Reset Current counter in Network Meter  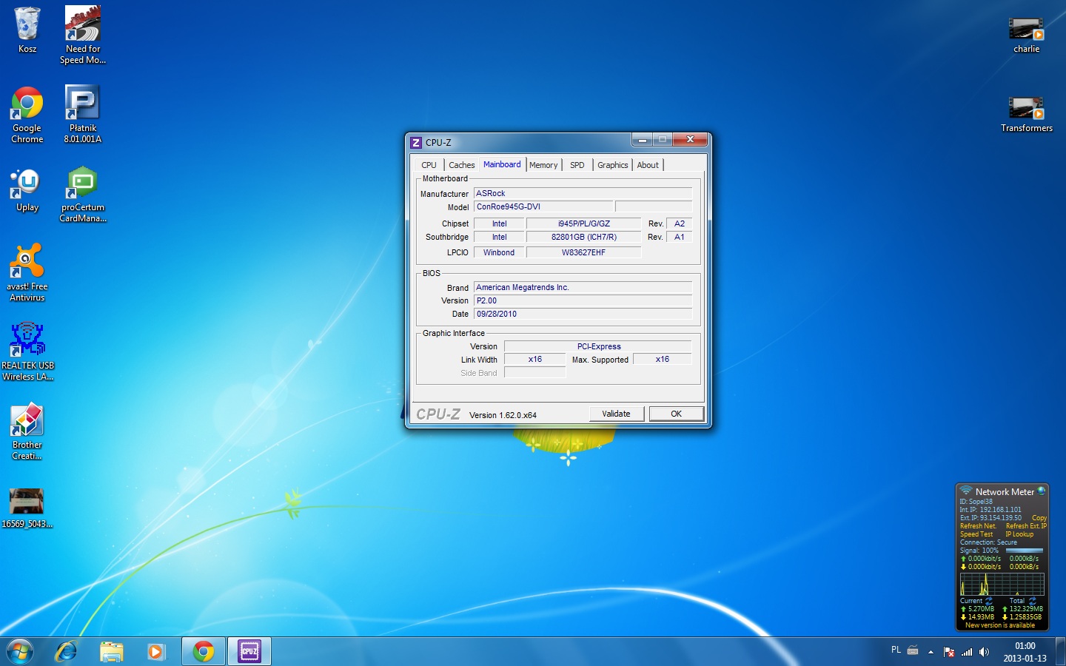coord(988,601)
